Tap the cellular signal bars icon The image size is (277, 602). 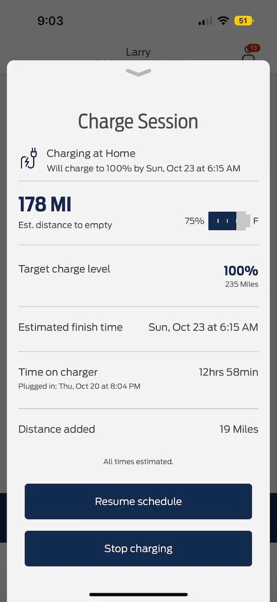pos(205,21)
